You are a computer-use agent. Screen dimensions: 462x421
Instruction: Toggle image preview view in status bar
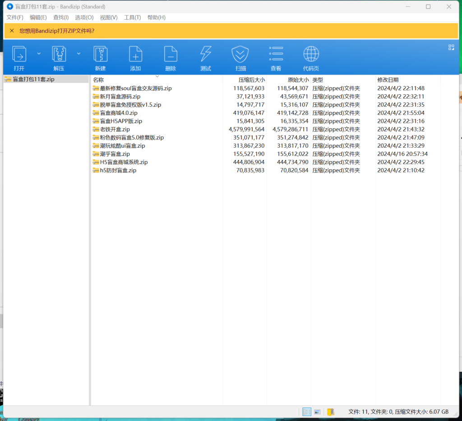318,412
